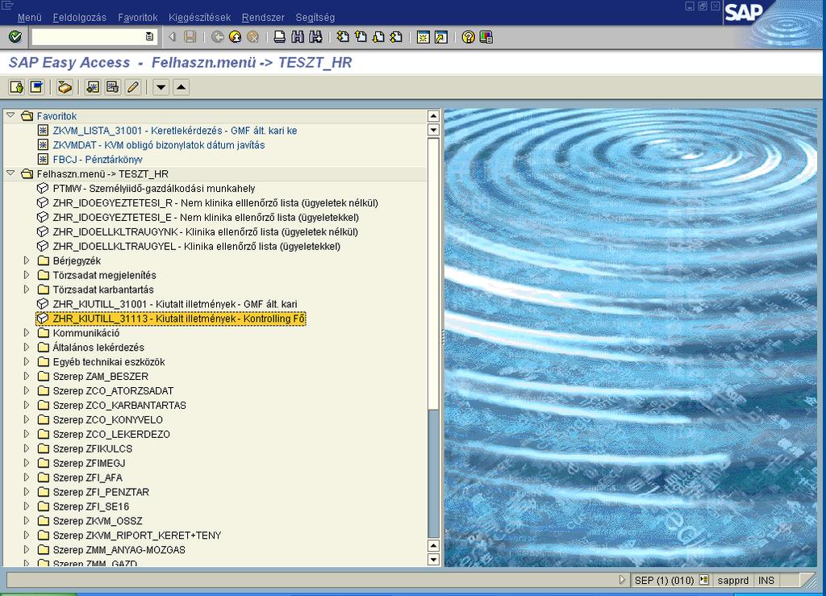This screenshot has width=826, height=596.
Task: Open the Favoritok menu
Action: coord(137,18)
